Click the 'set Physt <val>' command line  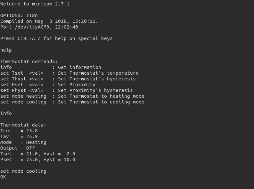coord(22,91)
